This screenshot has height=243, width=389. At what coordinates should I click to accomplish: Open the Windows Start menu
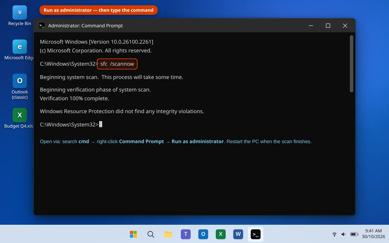pos(133,234)
